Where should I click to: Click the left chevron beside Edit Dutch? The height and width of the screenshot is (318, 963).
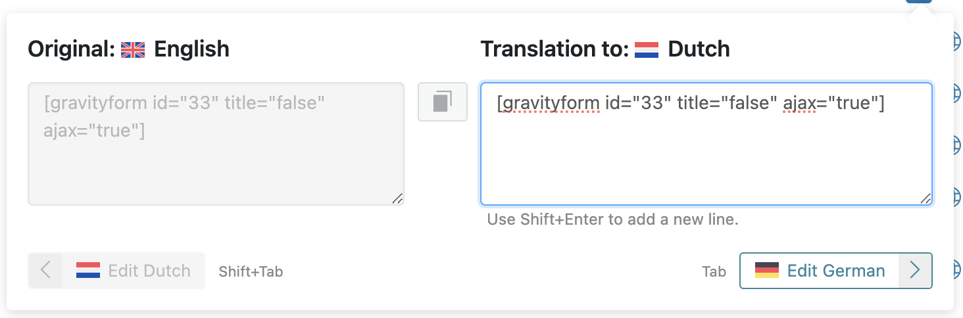[45, 271]
